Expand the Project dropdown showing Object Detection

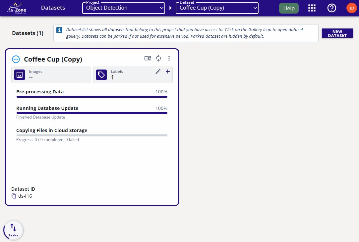pos(124,8)
